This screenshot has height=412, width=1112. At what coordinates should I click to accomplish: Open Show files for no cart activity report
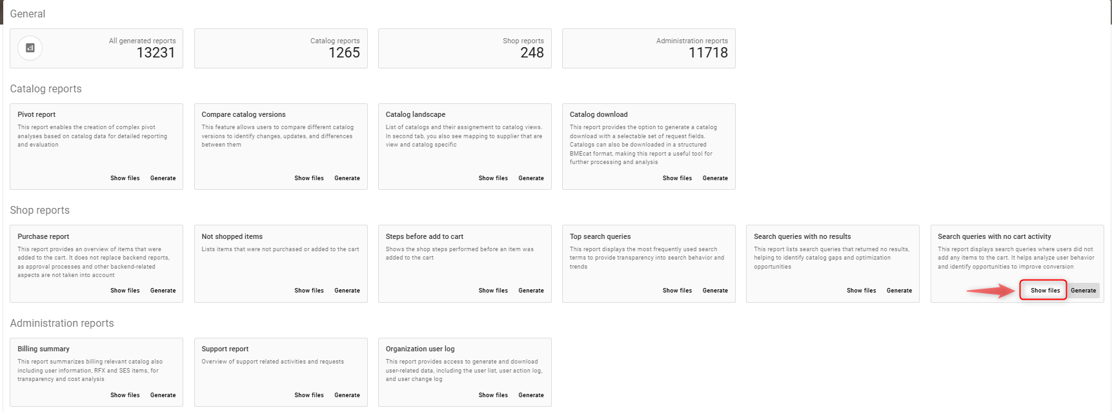pos(1045,291)
